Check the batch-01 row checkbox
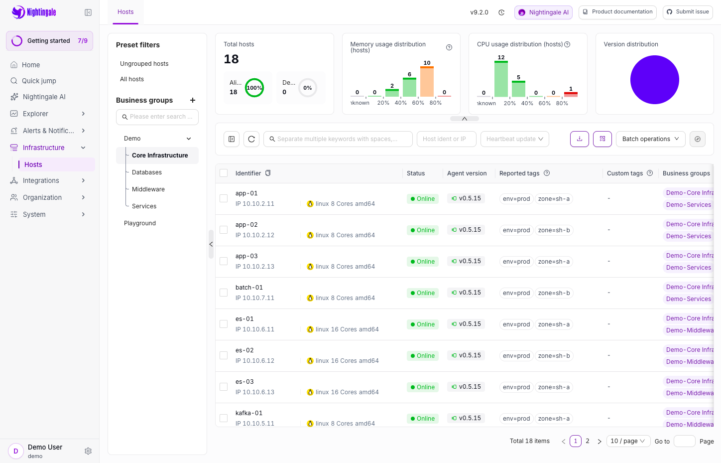Screen dimensions: 721x463 point(224,293)
